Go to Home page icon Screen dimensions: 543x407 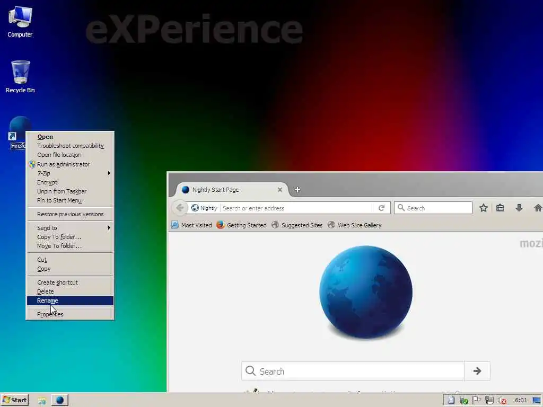point(538,208)
